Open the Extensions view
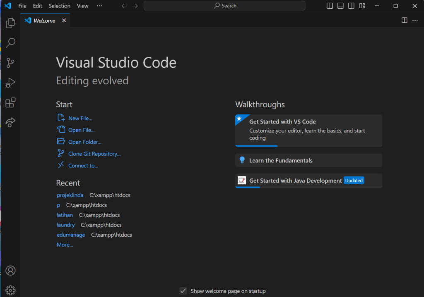The image size is (424, 297). coord(10,102)
